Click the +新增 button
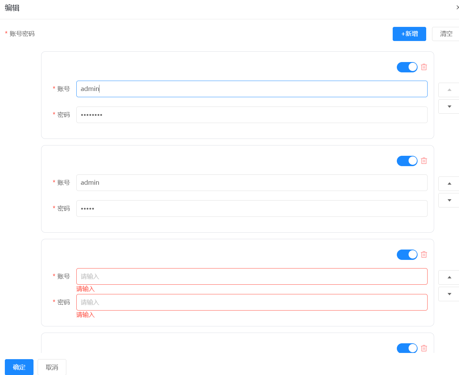Screen dimensions: 459x375 coord(409,34)
